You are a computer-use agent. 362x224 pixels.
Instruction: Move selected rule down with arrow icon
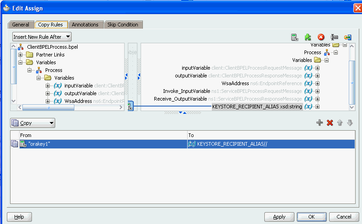[350, 123]
